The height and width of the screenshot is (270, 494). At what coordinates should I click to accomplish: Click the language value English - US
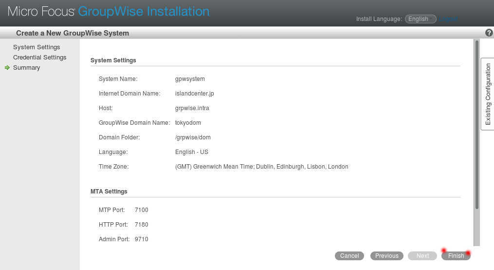click(x=192, y=152)
